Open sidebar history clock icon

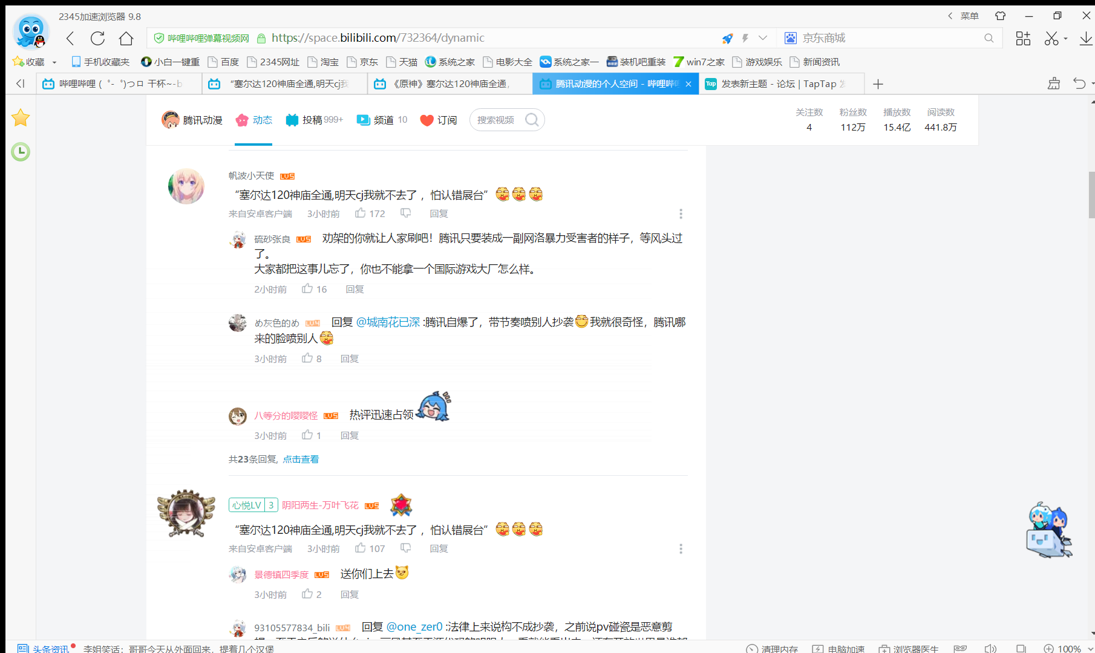(21, 151)
